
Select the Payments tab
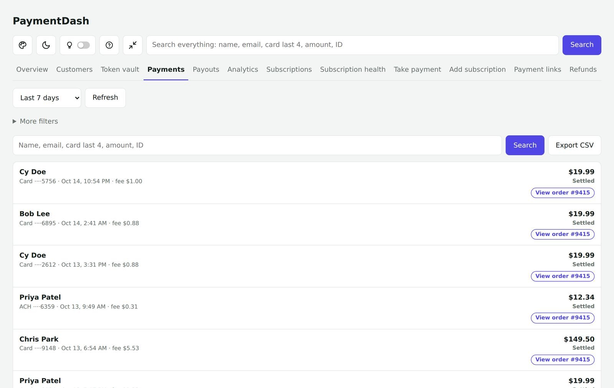(x=166, y=69)
